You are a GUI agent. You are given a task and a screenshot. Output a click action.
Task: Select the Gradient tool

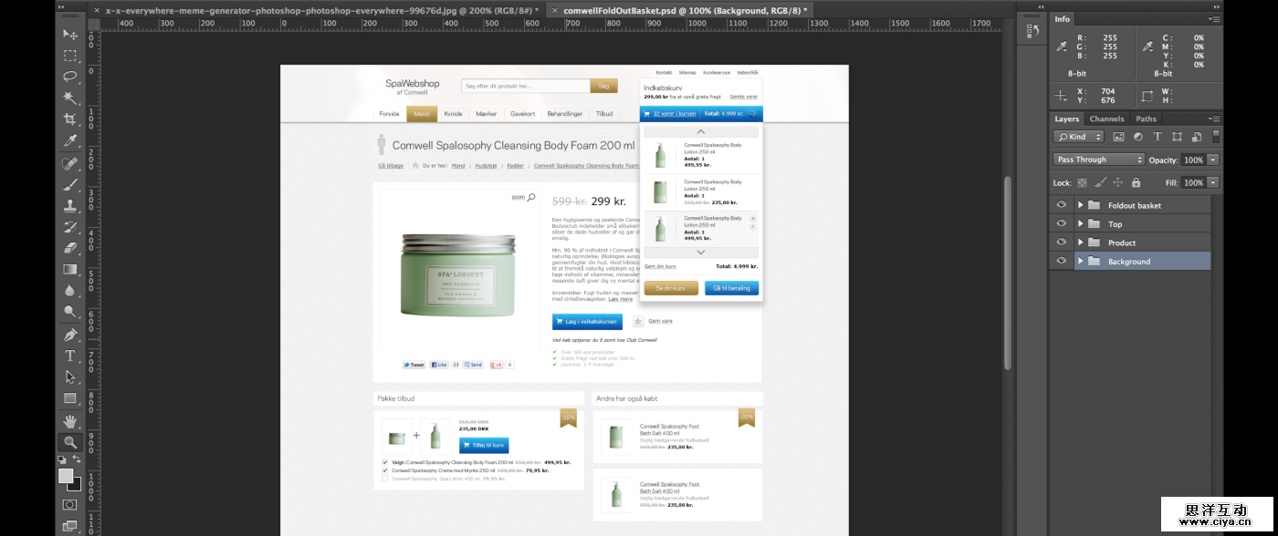70,270
